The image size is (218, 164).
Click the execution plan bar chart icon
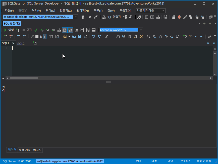pyautogui.click(x=53, y=30)
